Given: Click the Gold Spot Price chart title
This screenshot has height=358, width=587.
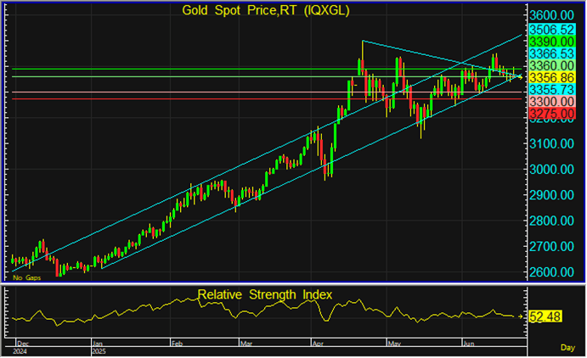Looking at the screenshot, I should (x=265, y=10).
